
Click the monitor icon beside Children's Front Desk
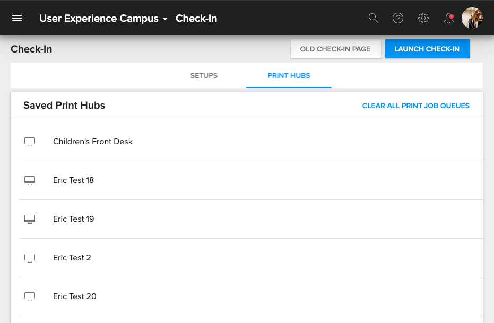click(30, 141)
